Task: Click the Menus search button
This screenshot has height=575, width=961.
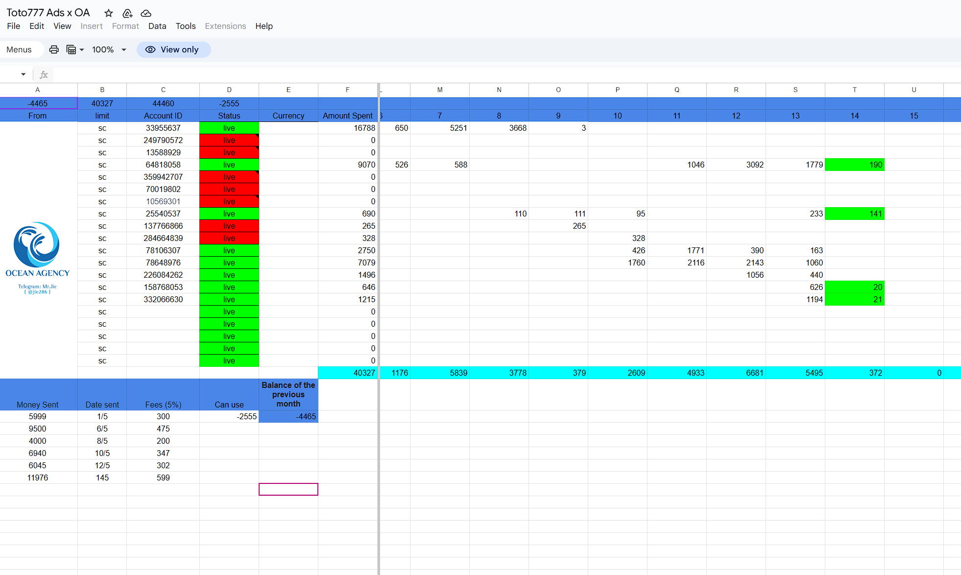Action: pos(19,49)
